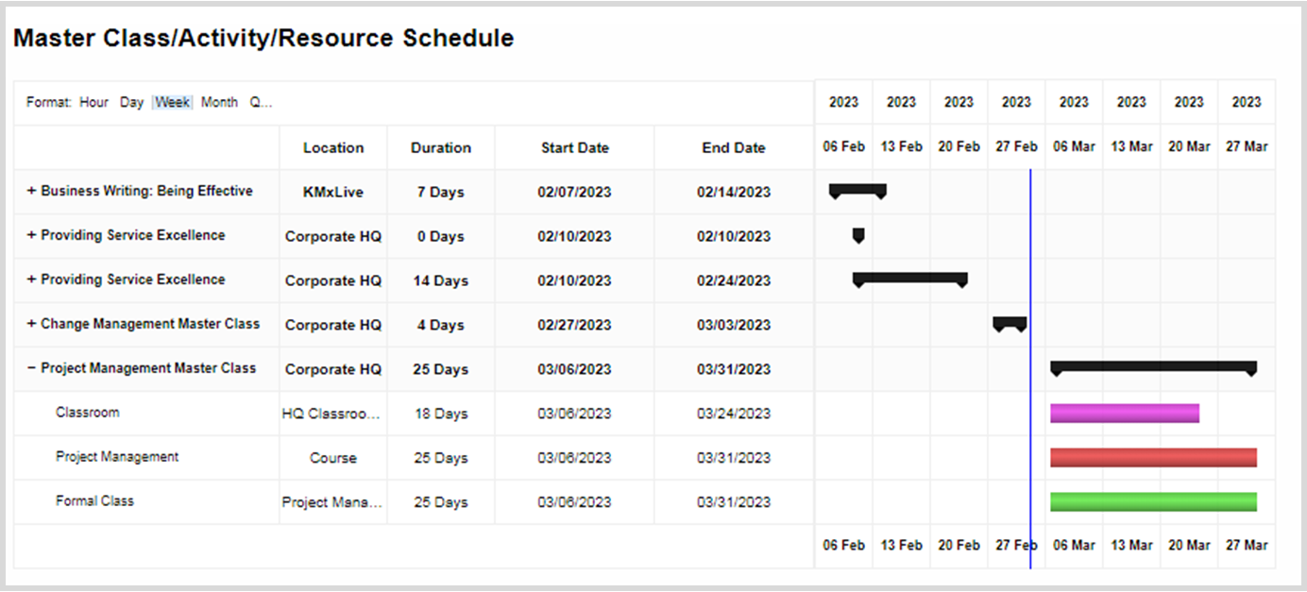1307x592 pixels.
Task: Select the truncated Quarter format option
Action: (x=260, y=102)
